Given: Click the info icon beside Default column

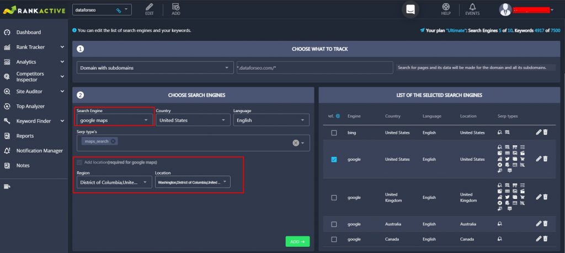Looking at the screenshot, I should click(338, 116).
